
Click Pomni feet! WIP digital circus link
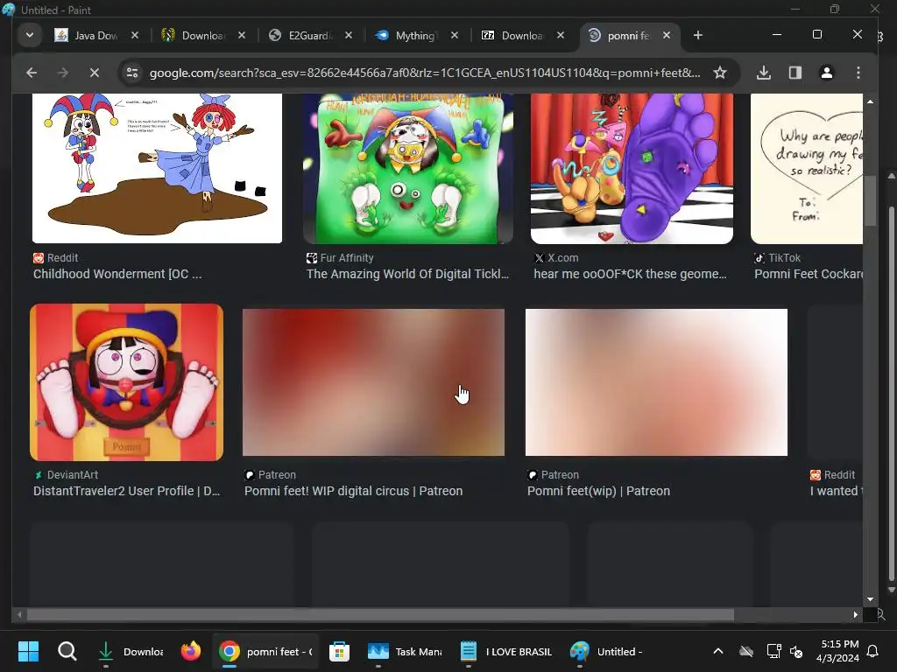[x=354, y=491]
